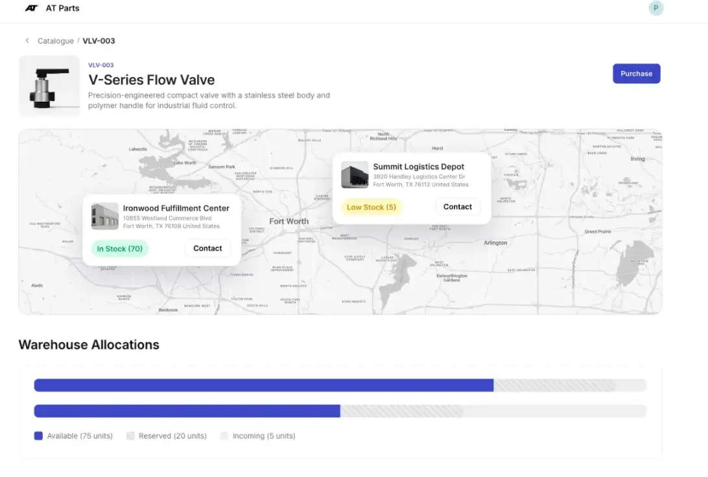Click the Purchase button
The width and height of the screenshot is (708, 477).
point(636,73)
